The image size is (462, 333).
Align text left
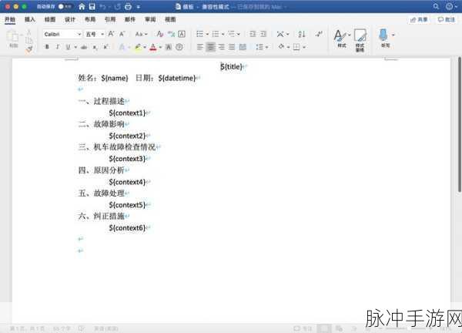(199, 47)
